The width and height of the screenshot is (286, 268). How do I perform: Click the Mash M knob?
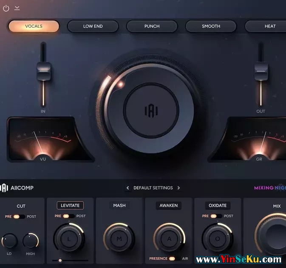tap(119, 239)
